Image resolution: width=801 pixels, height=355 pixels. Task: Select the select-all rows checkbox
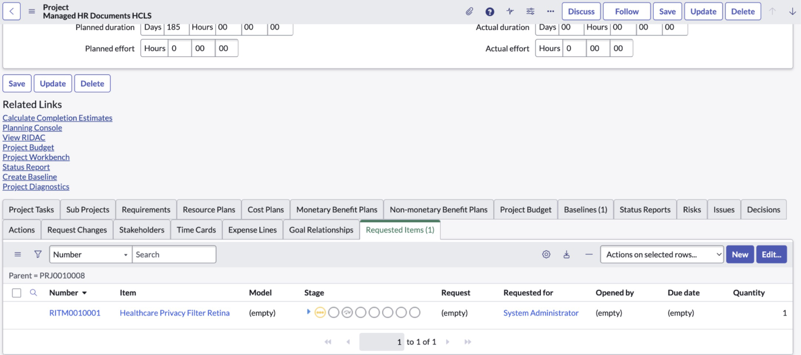(16, 293)
